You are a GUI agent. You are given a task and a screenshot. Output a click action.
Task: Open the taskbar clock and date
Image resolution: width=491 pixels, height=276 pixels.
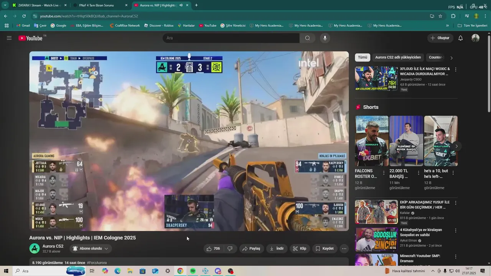coord(469,271)
